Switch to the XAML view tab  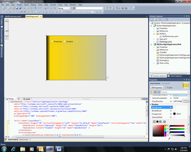[x=27, y=99]
